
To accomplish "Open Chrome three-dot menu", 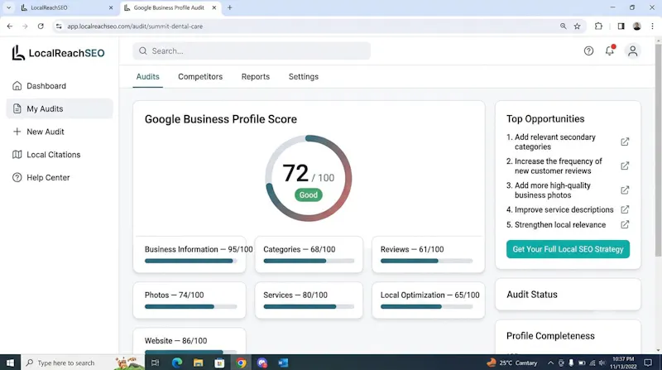I will point(652,26).
